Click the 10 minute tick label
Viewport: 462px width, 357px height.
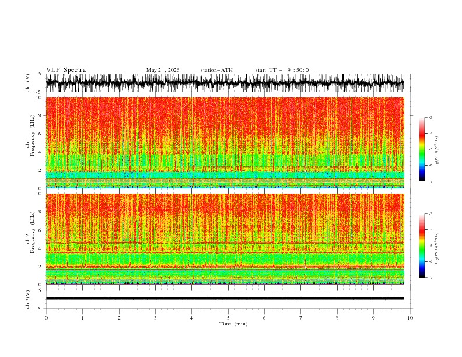click(x=410, y=318)
